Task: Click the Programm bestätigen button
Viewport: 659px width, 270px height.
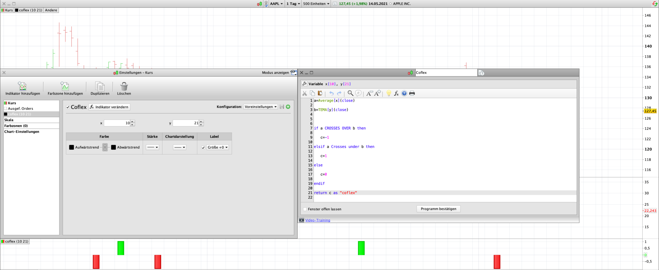Action: click(438, 209)
